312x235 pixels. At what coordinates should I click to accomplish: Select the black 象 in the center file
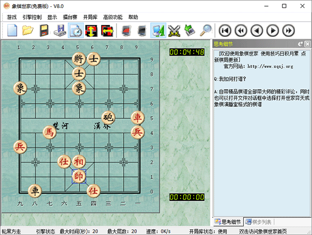[x=79, y=88]
